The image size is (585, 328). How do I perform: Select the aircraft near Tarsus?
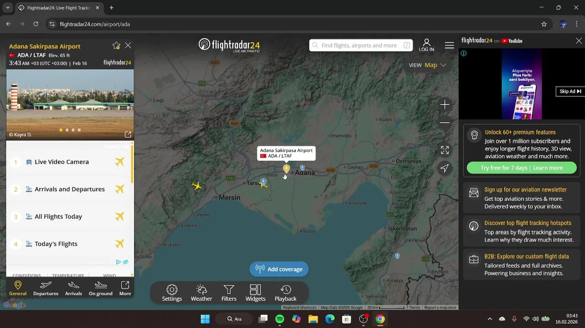point(264,185)
